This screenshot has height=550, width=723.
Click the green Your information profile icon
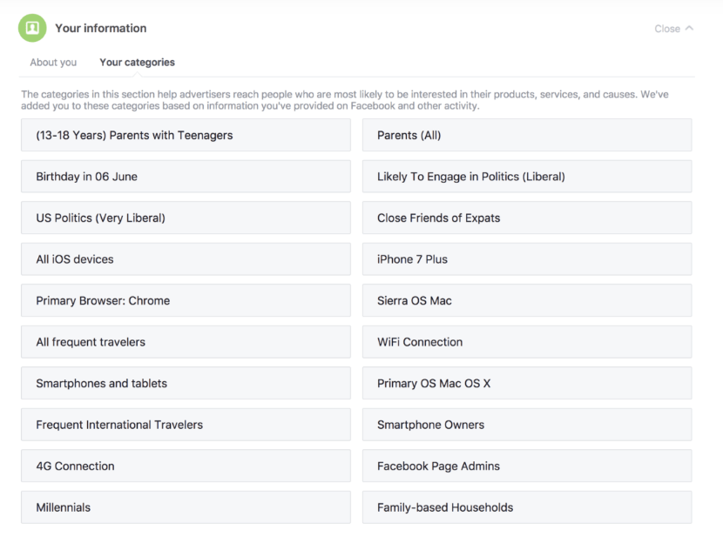(x=32, y=28)
